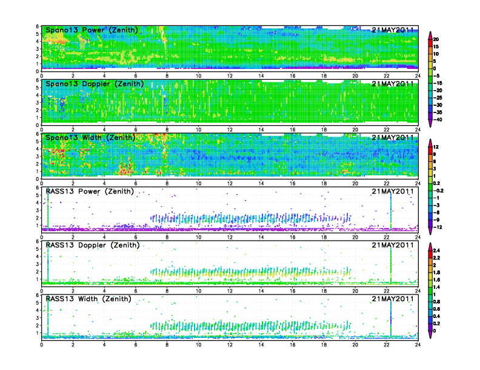Click hour tick "16" under Spano13 Width panel
The height and width of the screenshot is (370, 480).
pos(292,183)
